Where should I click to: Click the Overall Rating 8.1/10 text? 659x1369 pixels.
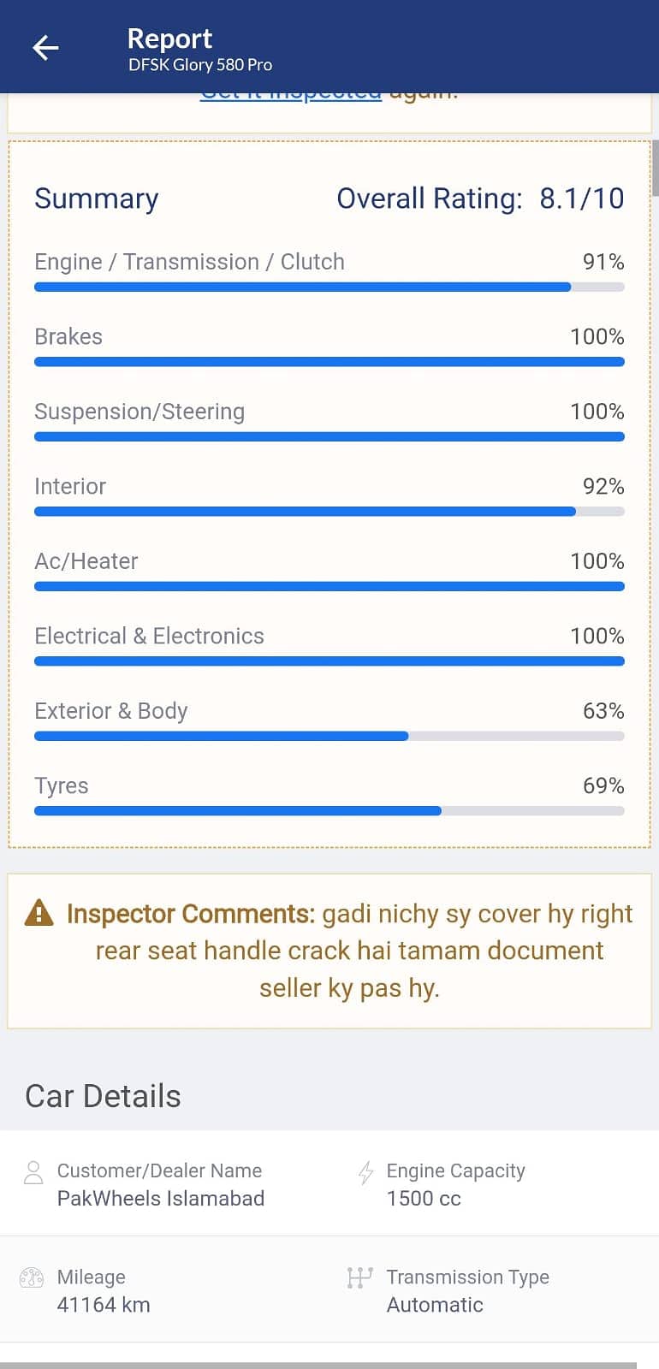tap(480, 199)
